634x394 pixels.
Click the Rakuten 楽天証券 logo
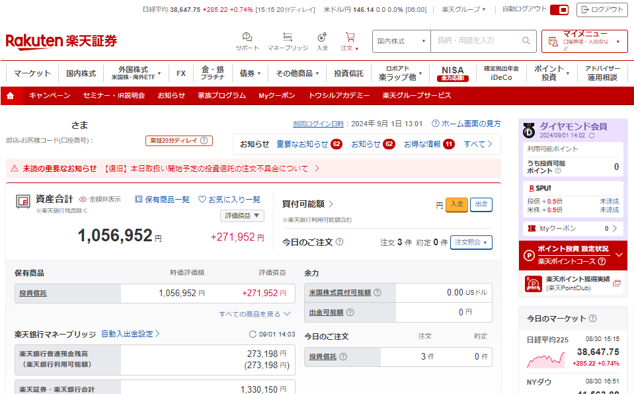click(x=61, y=41)
